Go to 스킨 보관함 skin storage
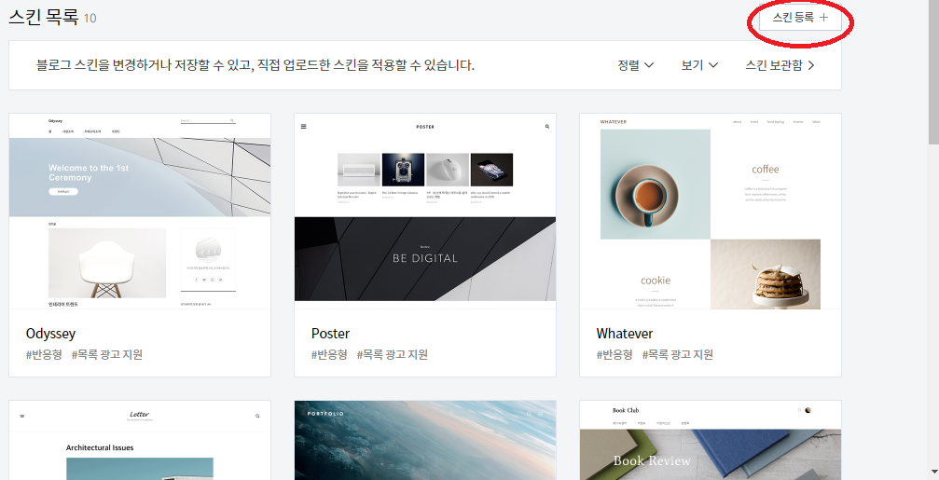 click(780, 65)
